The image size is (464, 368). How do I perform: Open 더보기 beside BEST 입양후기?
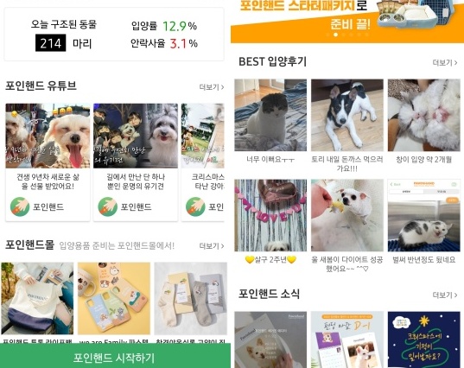[445, 62]
